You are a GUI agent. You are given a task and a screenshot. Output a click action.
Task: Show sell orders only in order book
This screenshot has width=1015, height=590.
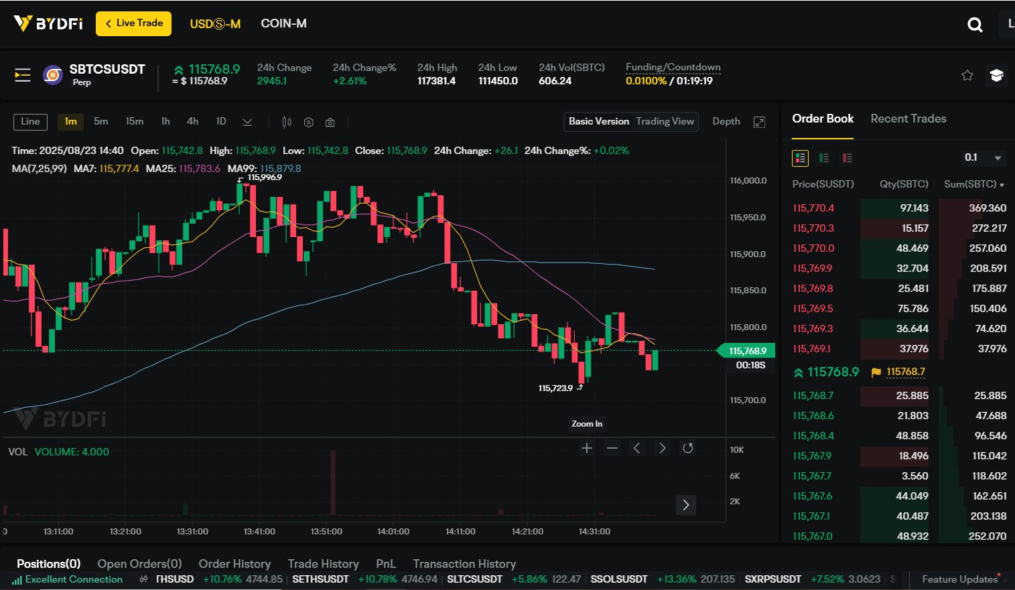[x=847, y=158]
